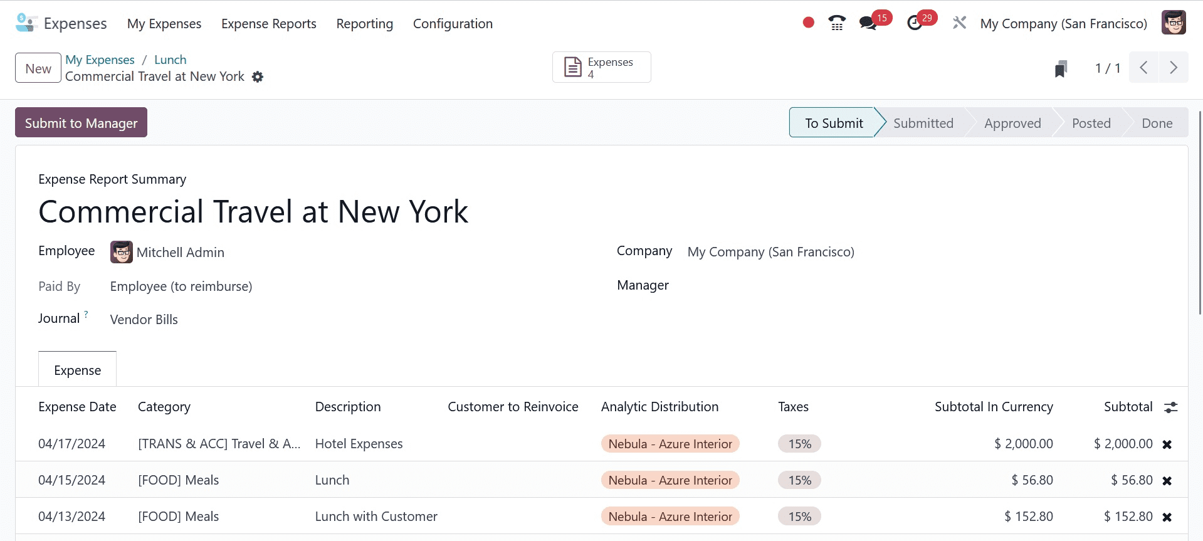Select the Expense tab

78,370
